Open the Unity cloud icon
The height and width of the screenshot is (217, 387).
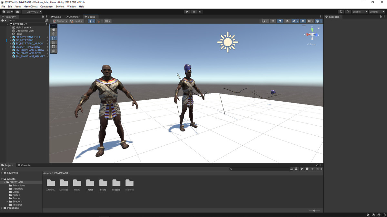pyautogui.click(x=17, y=12)
